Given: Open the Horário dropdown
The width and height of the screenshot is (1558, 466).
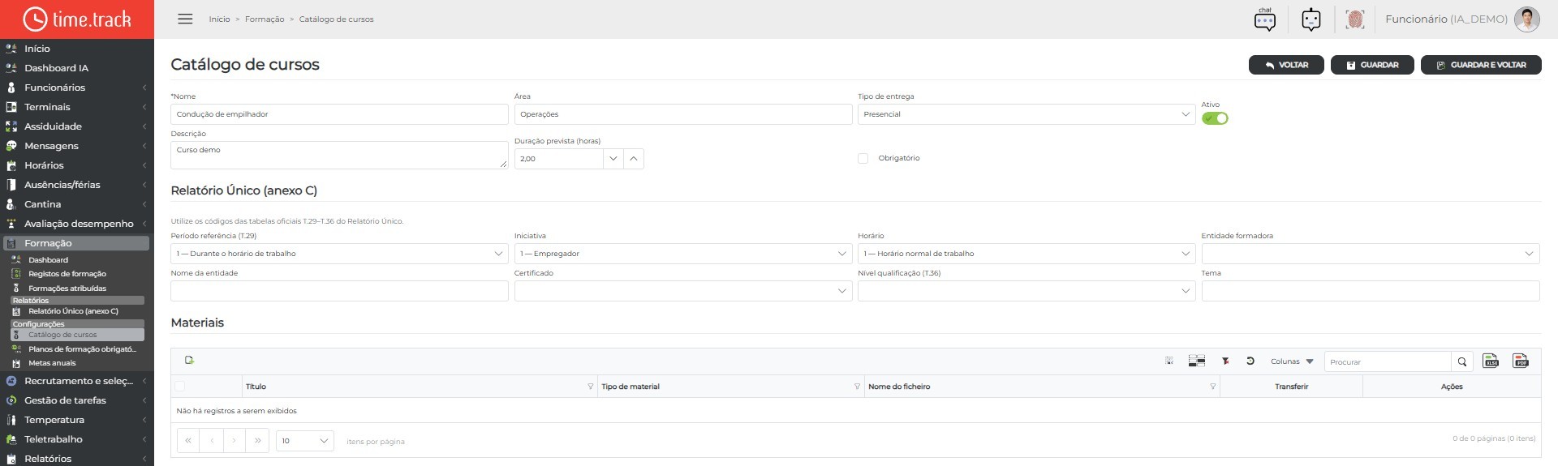Looking at the screenshot, I should 1026,254.
